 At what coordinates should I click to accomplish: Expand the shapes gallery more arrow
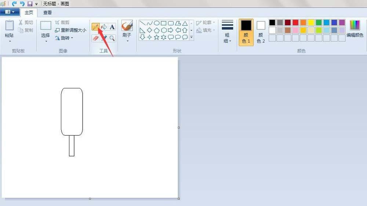click(x=191, y=37)
